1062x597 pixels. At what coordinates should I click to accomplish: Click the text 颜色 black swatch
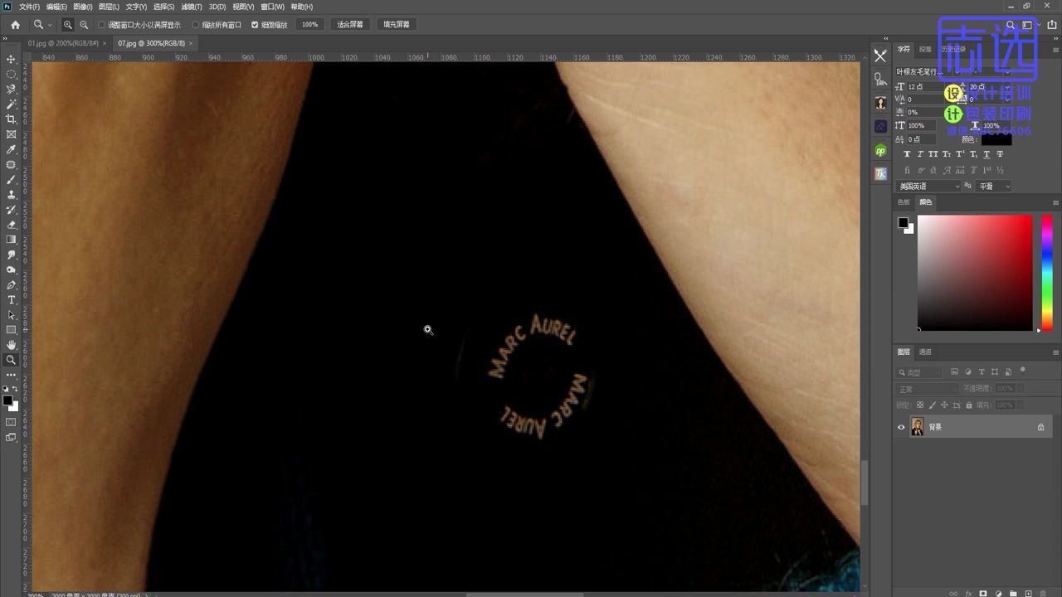coord(996,139)
